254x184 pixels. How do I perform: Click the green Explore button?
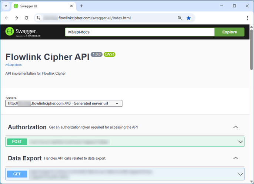tap(229, 32)
